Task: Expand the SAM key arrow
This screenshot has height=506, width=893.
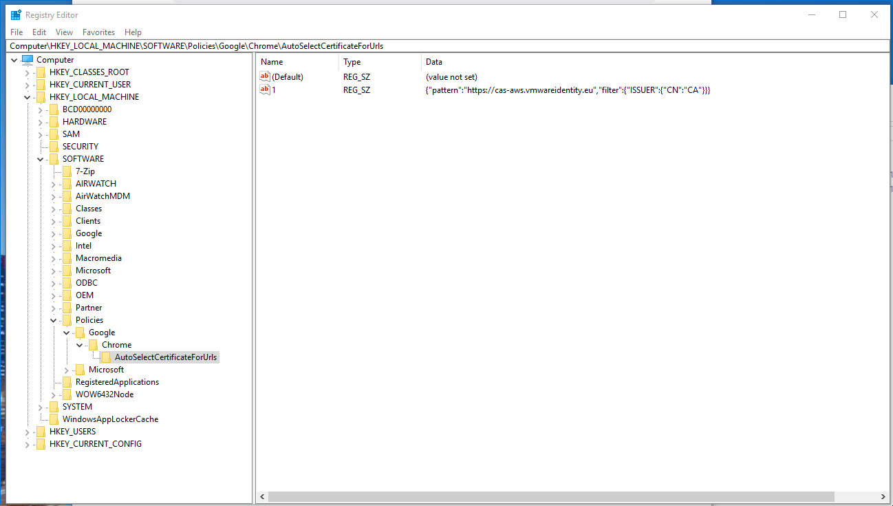Action: (x=40, y=134)
